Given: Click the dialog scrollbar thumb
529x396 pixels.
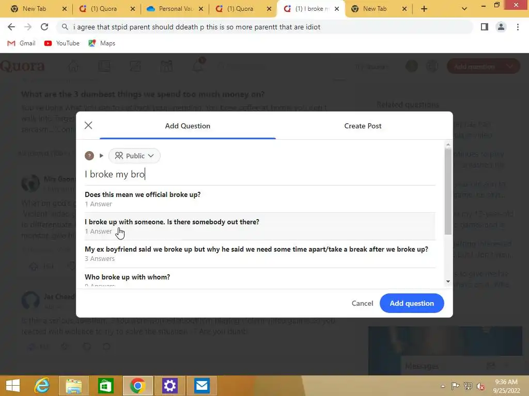Looking at the screenshot, I should tap(448, 192).
